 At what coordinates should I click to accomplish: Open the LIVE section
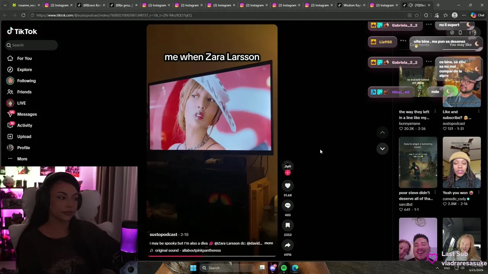[x=21, y=103]
